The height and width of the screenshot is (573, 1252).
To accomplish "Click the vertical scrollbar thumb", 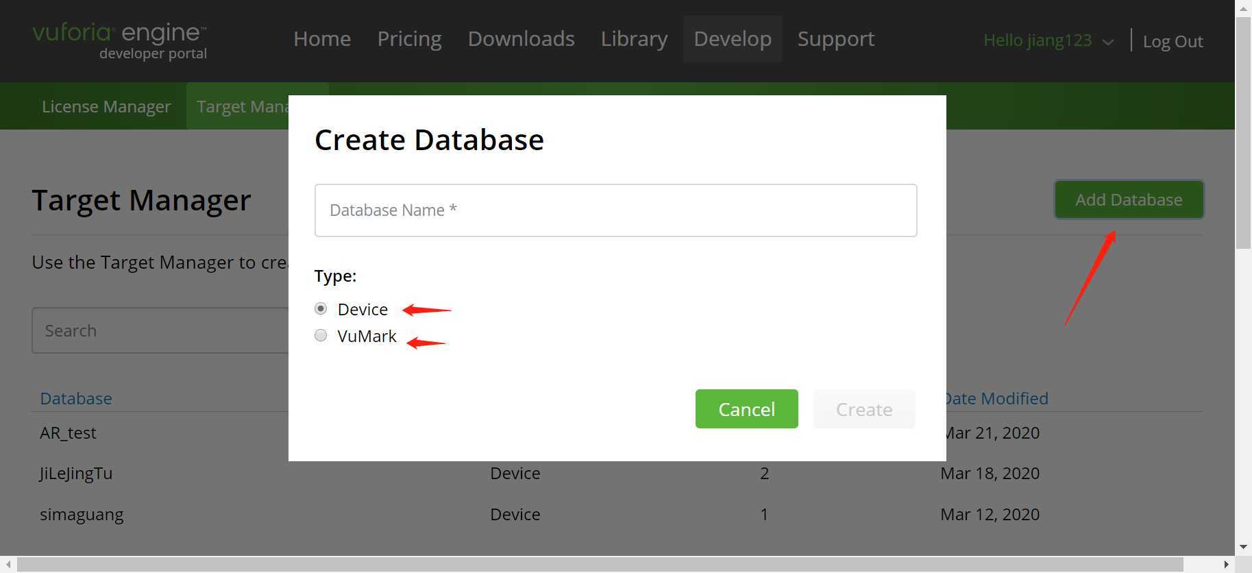I will pos(1243,133).
